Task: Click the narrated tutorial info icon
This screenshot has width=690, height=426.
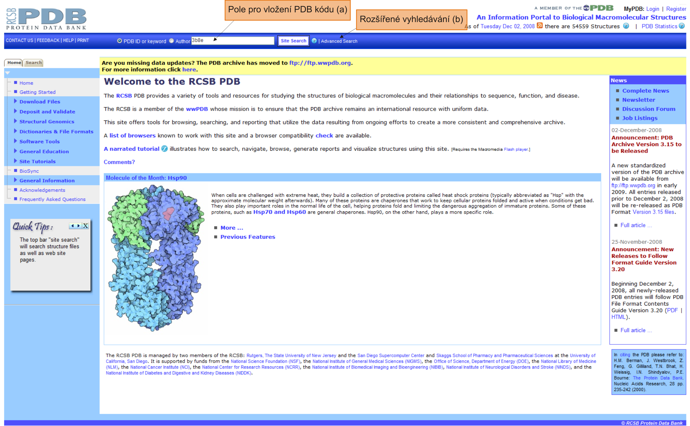Action: (x=165, y=149)
